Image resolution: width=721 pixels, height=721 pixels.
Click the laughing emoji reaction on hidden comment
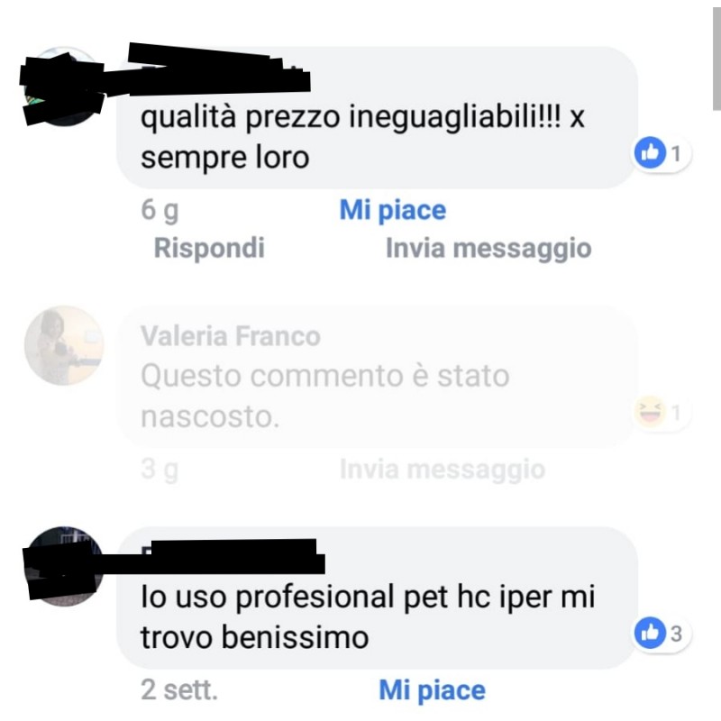tap(650, 412)
